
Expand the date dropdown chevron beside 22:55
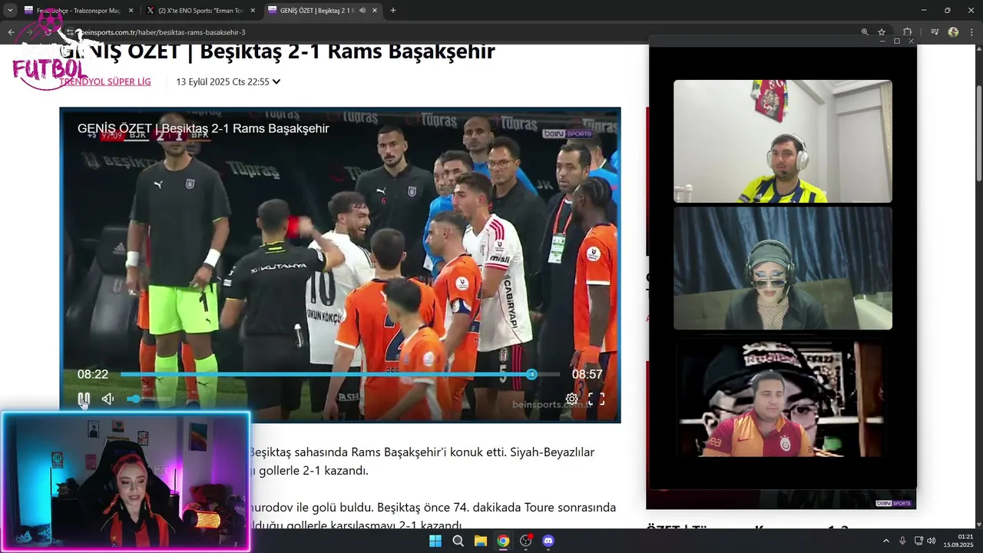(x=276, y=81)
